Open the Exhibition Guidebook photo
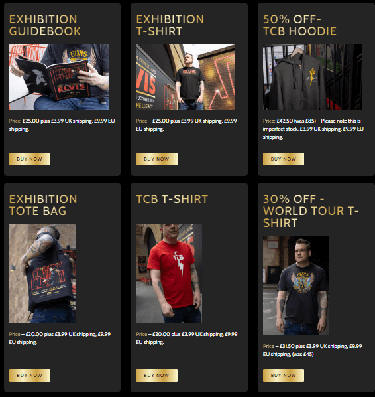375x397 pixels. (x=59, y=77)
